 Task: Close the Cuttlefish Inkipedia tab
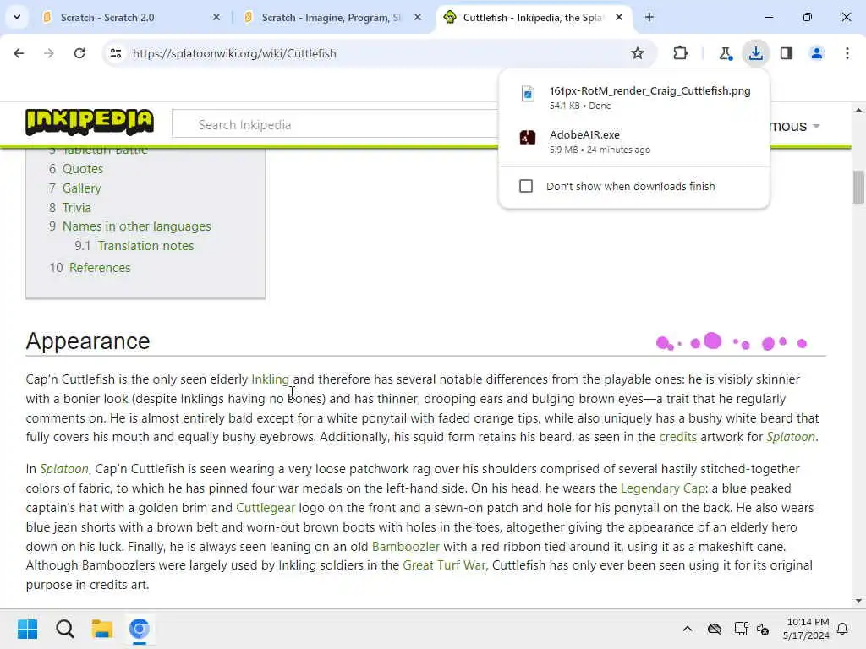click(x=619, y=18)
